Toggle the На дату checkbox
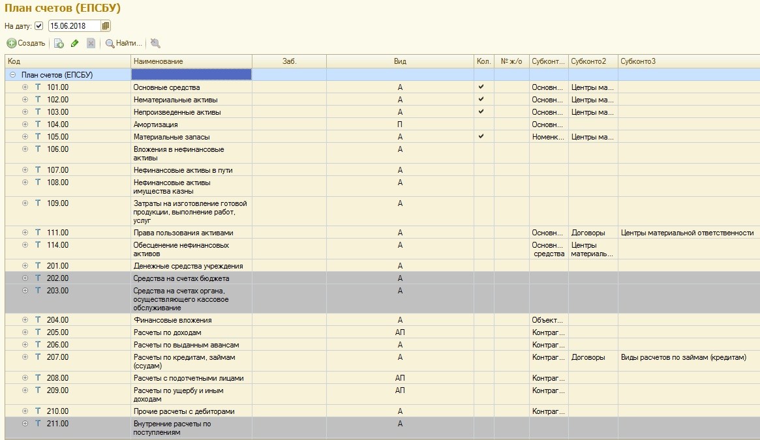760x440 pixels. click(38, 26)
